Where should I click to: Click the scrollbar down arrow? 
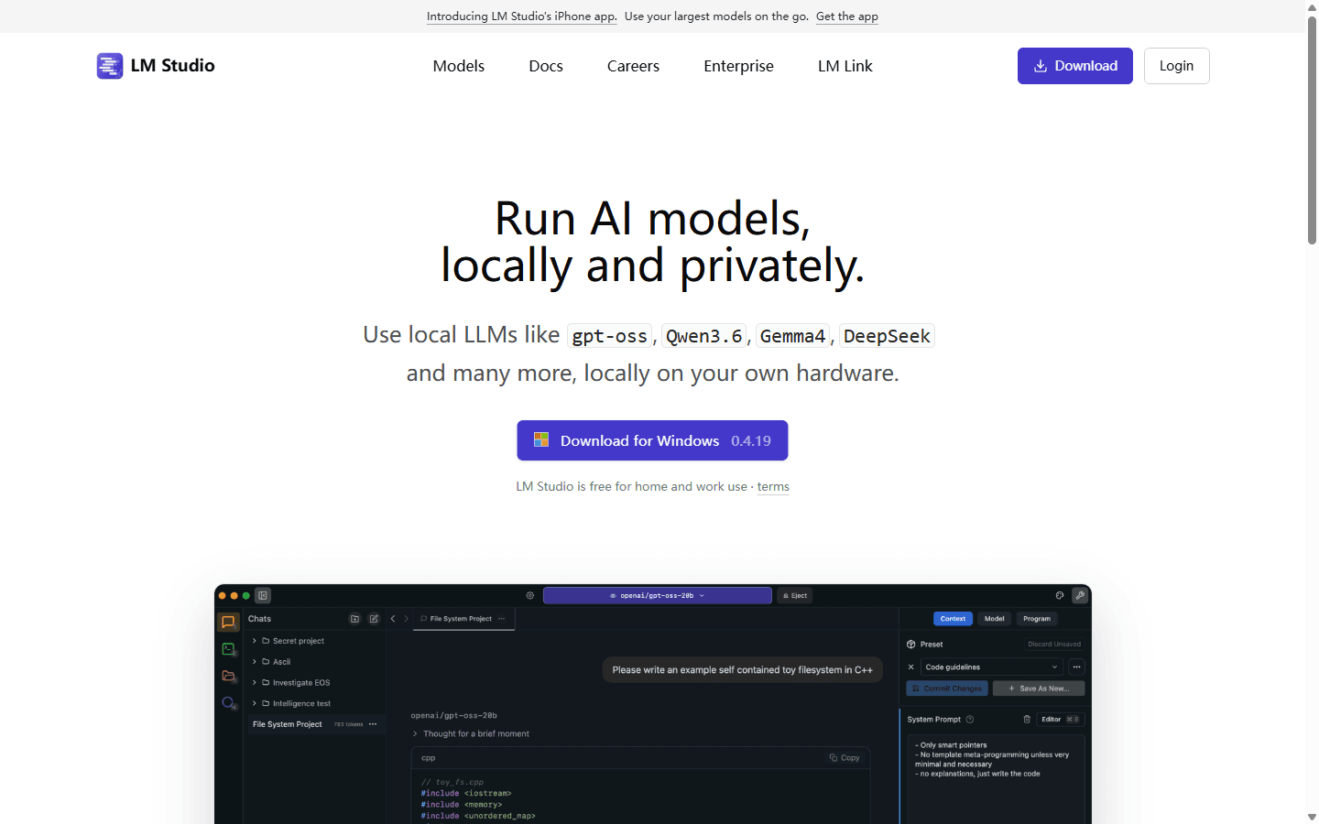[x=1312, y=817]
